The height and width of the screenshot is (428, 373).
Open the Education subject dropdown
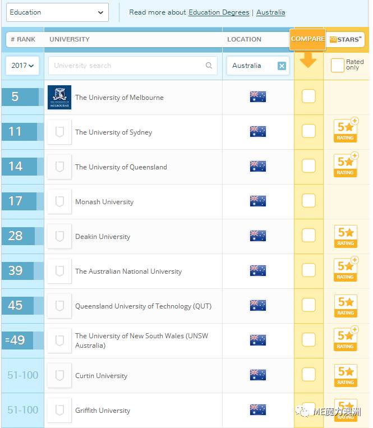[x=57, y=12]
